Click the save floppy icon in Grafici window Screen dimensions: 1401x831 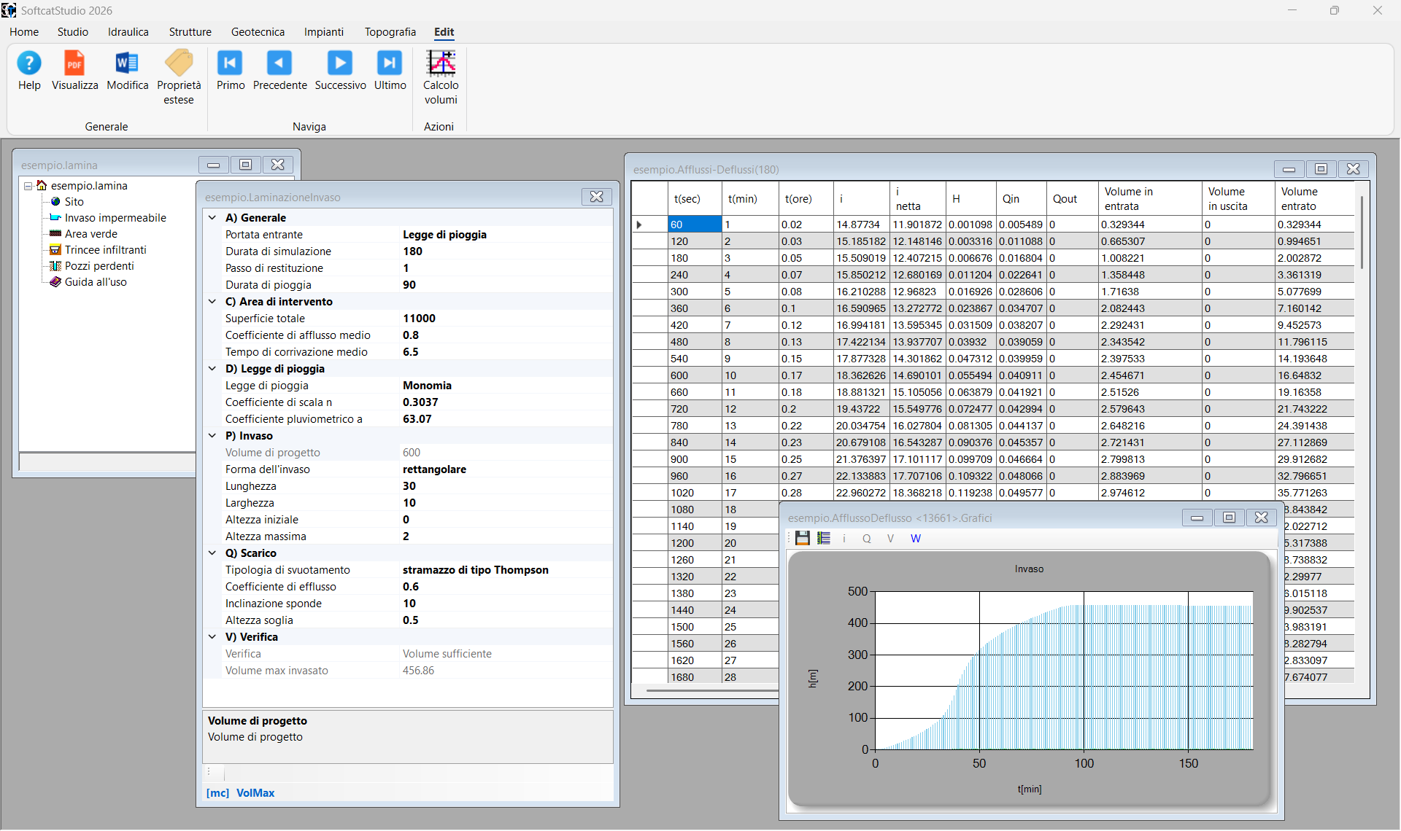point(803,538)
